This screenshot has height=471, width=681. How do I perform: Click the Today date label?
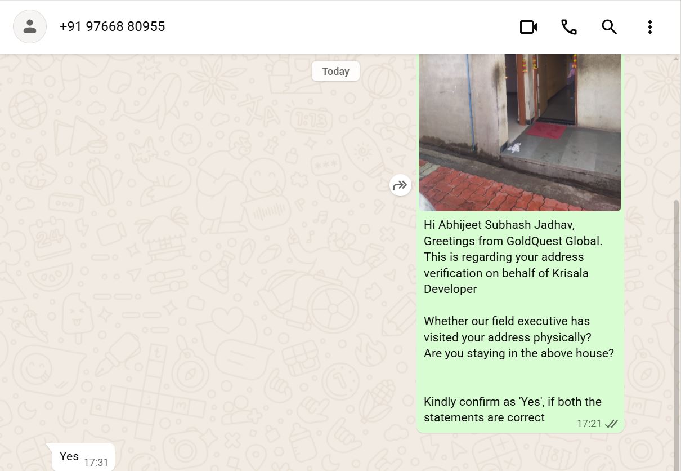[x=335, y=72]
